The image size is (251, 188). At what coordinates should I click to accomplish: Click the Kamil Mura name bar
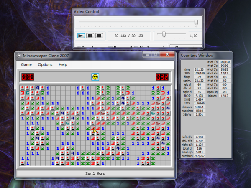(x=95, y=173)
